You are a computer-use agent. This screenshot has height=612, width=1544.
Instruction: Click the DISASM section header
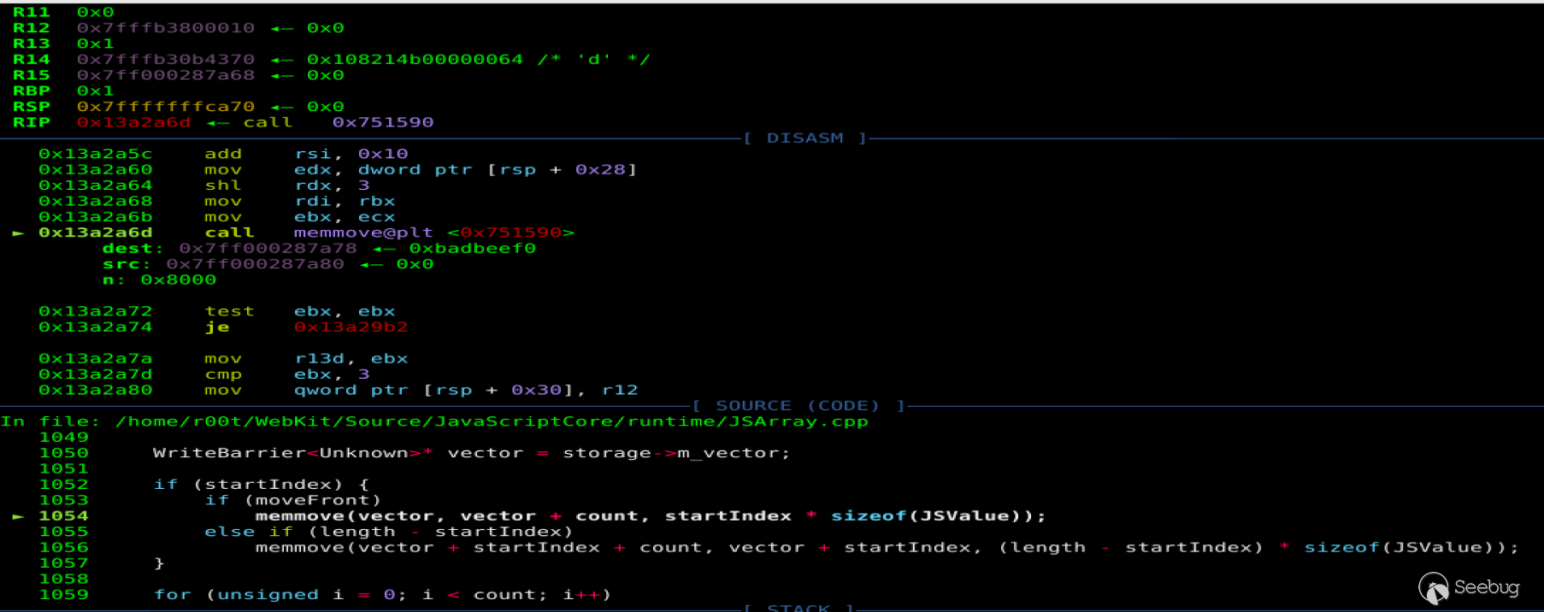coord(804,138)
